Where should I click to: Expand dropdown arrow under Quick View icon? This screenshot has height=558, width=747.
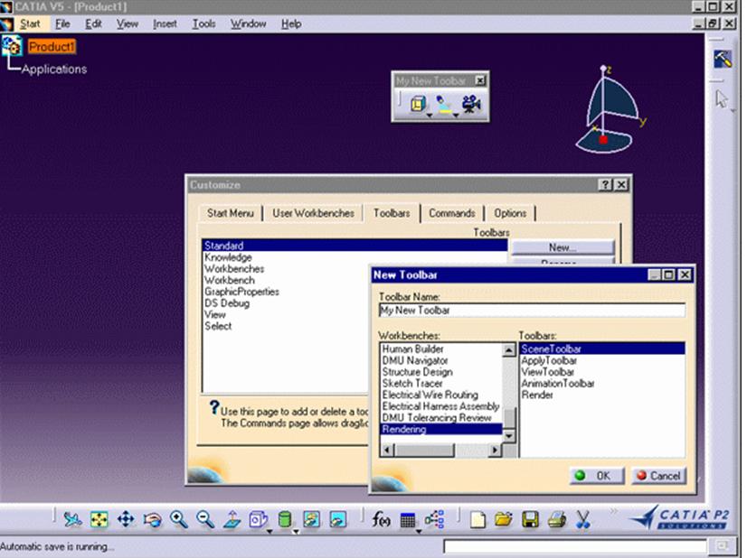coord(269,531)
